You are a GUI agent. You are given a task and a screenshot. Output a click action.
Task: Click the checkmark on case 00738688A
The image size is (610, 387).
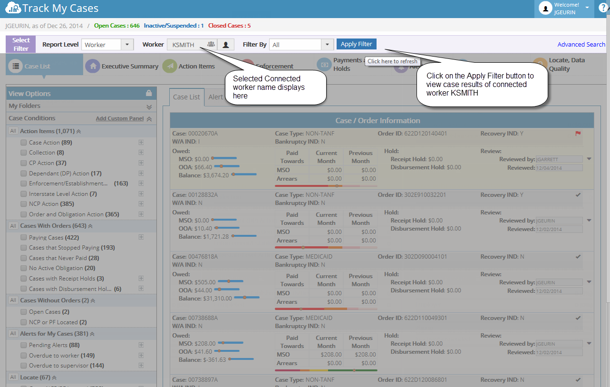pyautogui.click(x=578, y=318)
